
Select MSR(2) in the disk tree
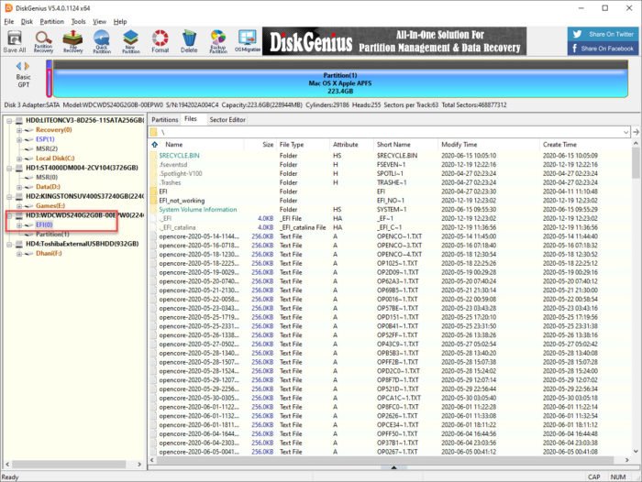point(47,149)
